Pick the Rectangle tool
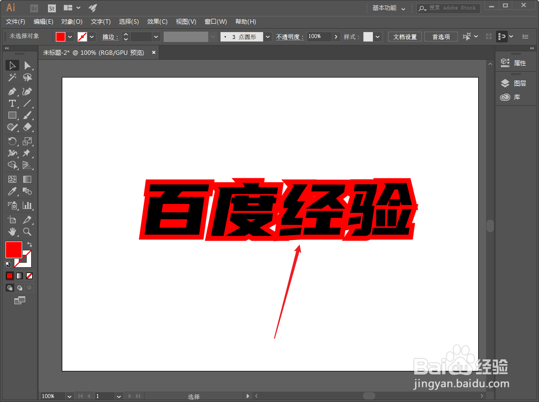Screen dimensions: 539x402 12,116
